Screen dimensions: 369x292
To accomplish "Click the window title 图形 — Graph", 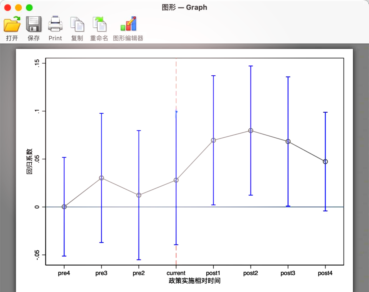I will pos(184,8).
